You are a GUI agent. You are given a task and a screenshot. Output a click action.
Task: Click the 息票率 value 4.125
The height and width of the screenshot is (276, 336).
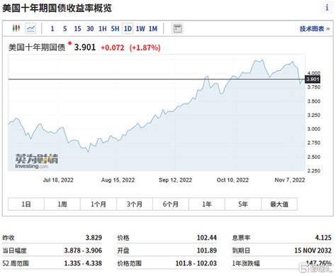click(323, 238)
